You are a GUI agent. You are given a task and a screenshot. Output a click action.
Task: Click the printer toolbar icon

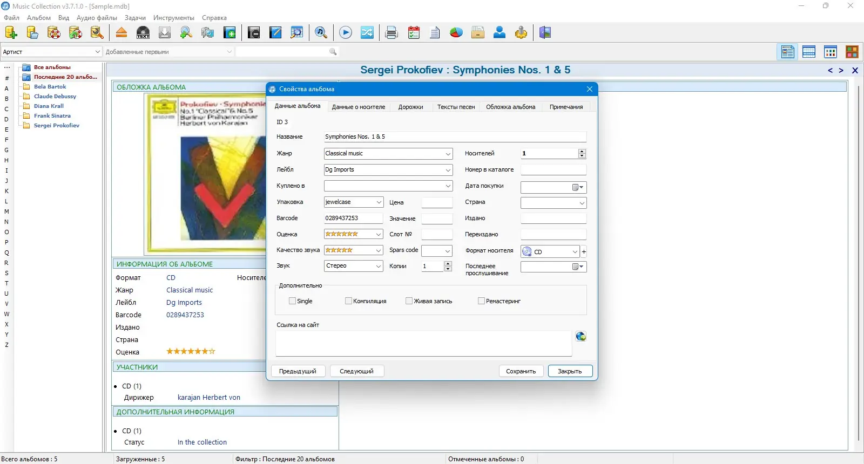tap(391, 32)
